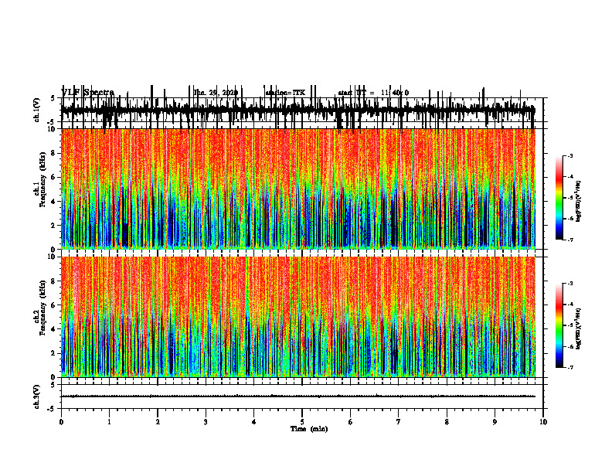The image size is (612, 473).
Task: Click the ch.1 spectrogram panel
Action: tap(298, 189)
